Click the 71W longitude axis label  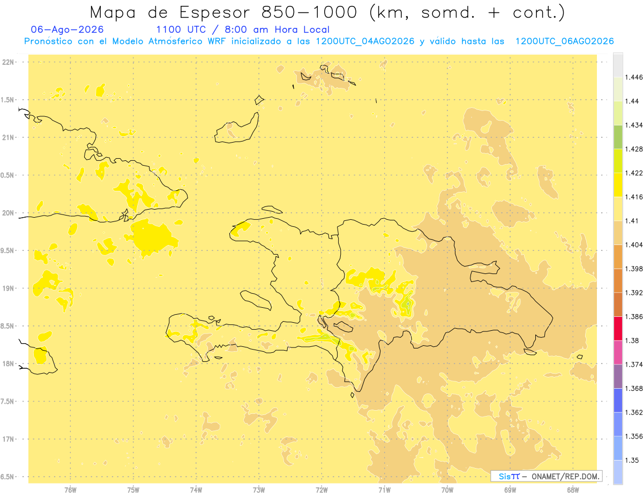(384, 490)
